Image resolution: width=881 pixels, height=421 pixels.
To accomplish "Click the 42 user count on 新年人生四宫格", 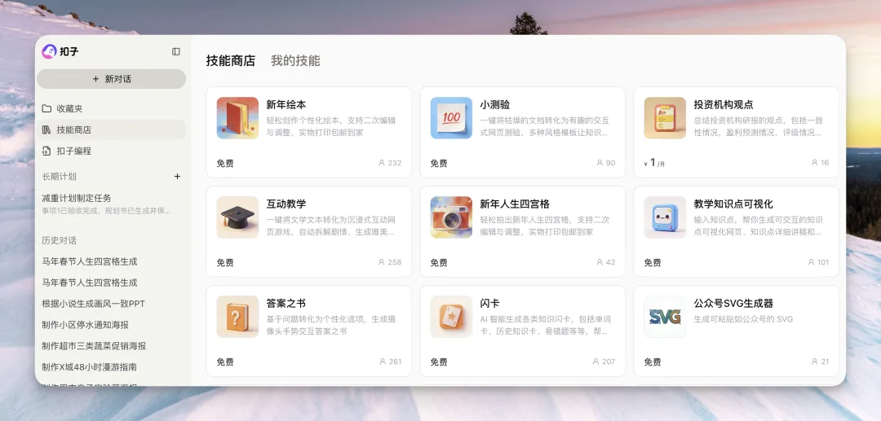I will [605, 261].
